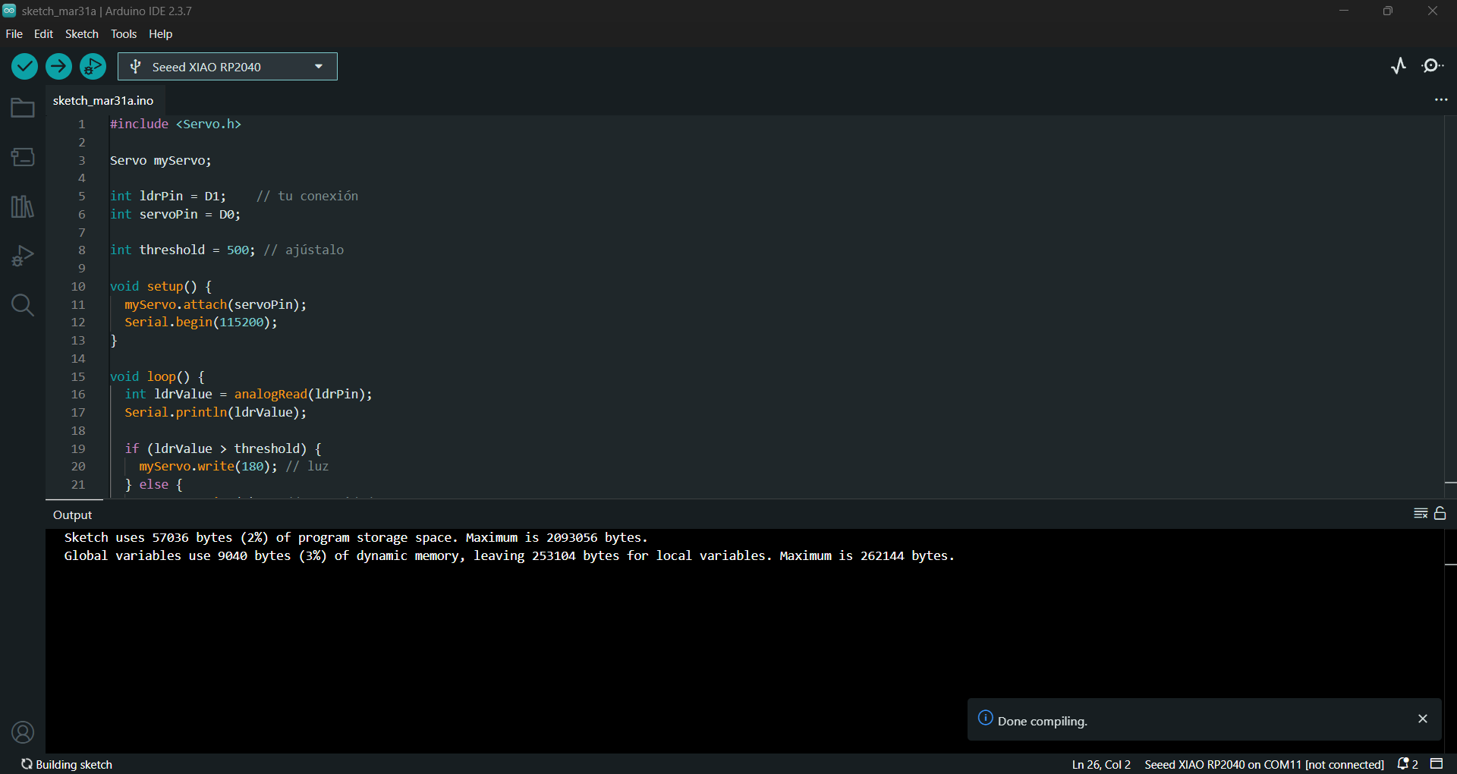Click the '} else {' line
Screen dimensions: 1457x774
[x=154, y=484]
